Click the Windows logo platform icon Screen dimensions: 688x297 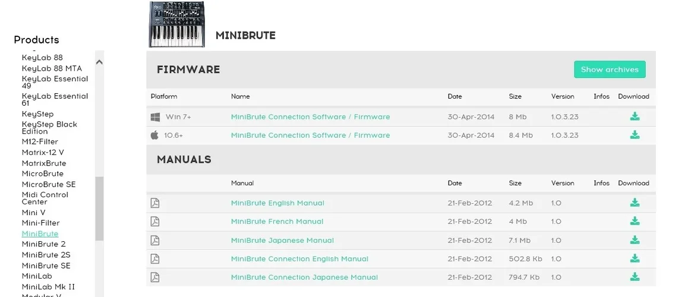[155, 117]
